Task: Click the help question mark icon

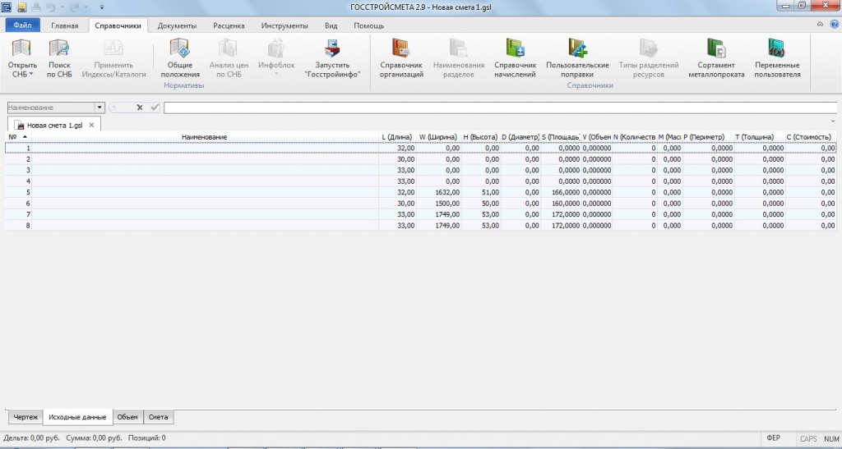Action: [x=834, y=24]
